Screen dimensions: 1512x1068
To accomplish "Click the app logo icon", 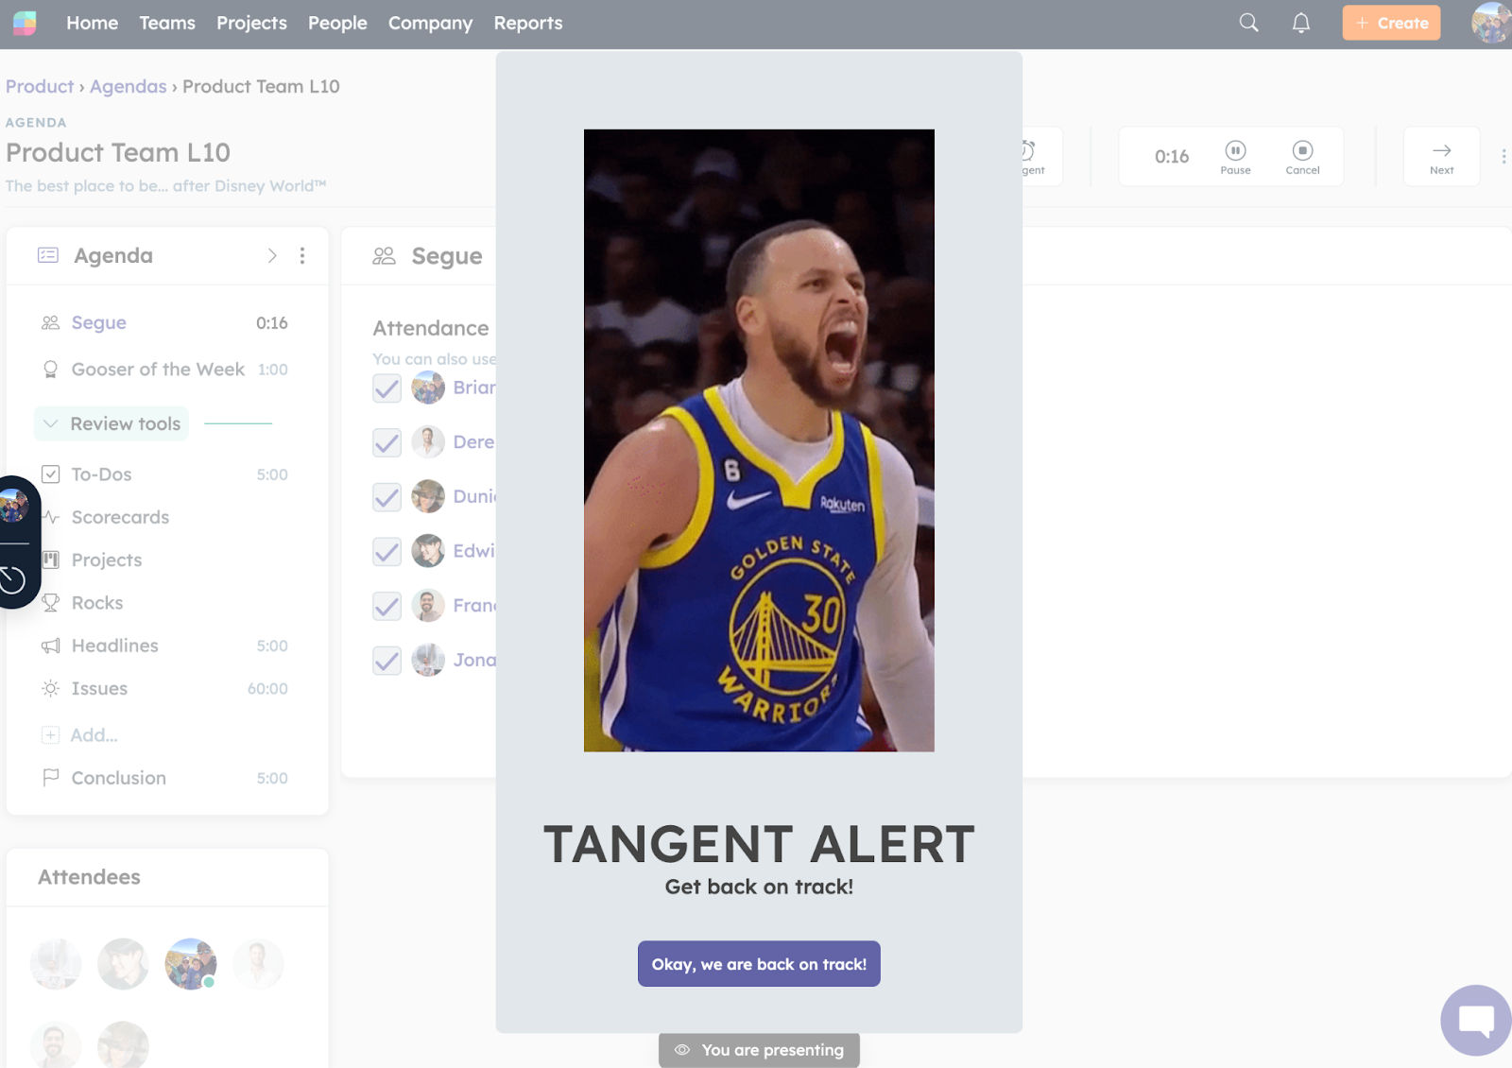I will point(25,23).
